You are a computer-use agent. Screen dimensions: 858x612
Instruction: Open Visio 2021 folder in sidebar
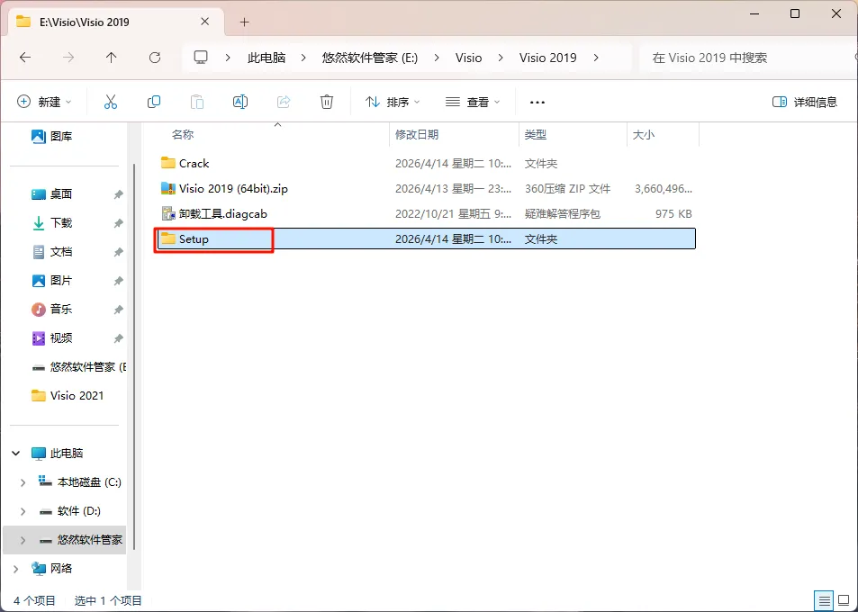tap(68, 395)
